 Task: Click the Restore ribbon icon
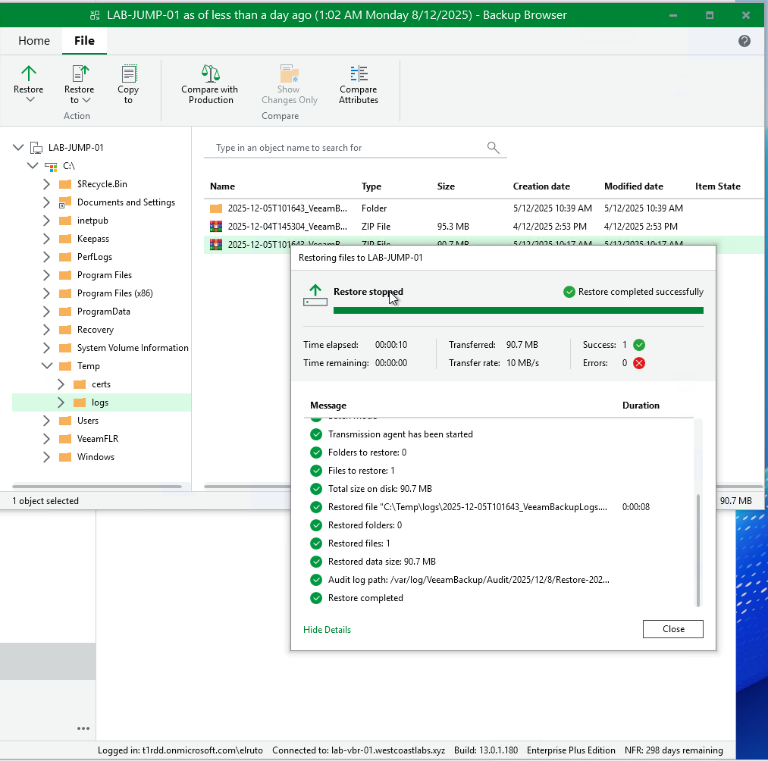coord(29,74)
